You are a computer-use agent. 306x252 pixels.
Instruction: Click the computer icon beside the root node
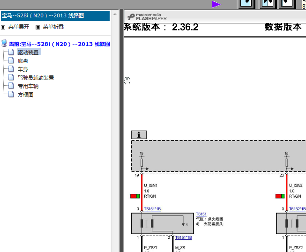4,43
